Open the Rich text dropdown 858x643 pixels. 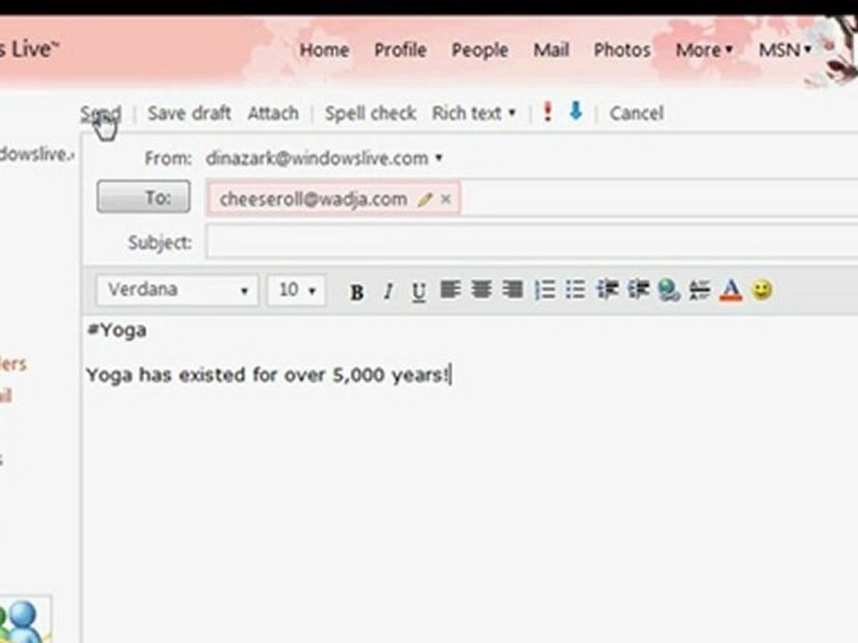coord(474,113)
